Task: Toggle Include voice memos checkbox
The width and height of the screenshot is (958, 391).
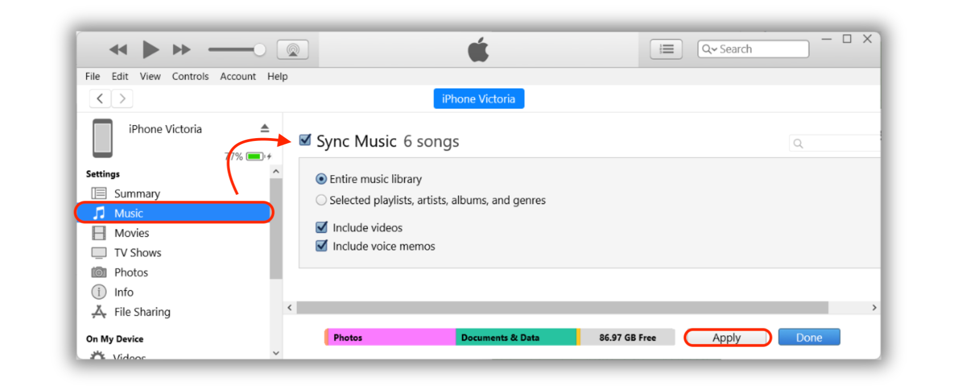Action: click(322, 246)
